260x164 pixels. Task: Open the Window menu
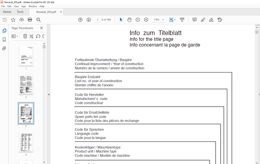(33, 6)
